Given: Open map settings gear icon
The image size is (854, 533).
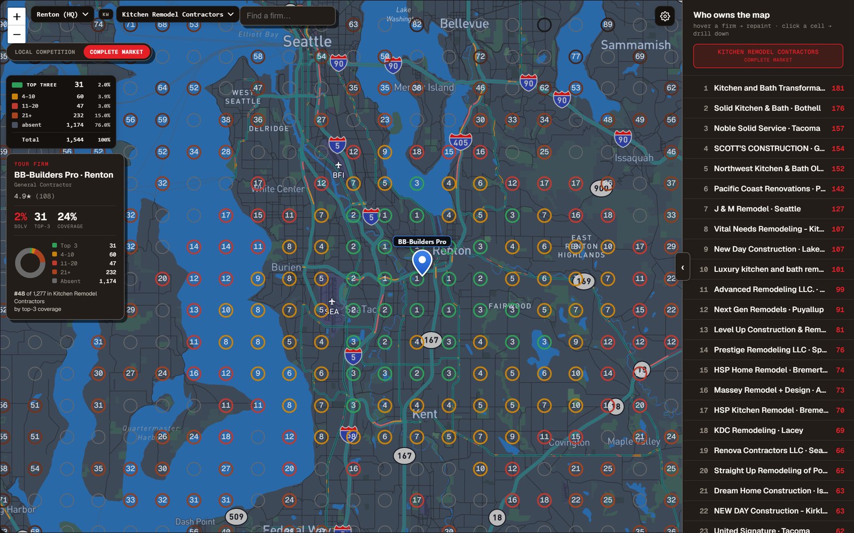Looking at the screenshot, I should [665, 17].
